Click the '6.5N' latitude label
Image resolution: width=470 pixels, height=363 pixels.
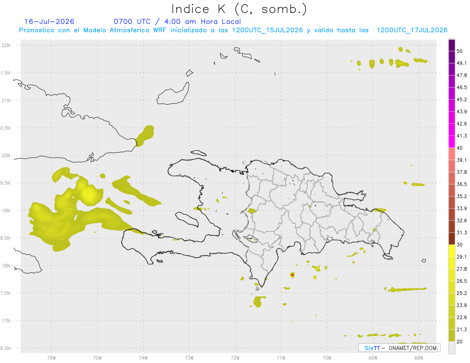pos(5,348)
